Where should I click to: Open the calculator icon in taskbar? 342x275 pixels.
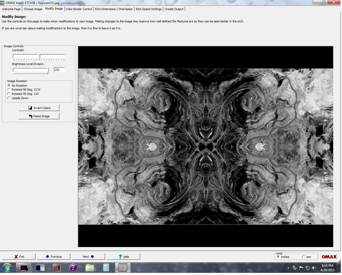click(x=106, y=268)
